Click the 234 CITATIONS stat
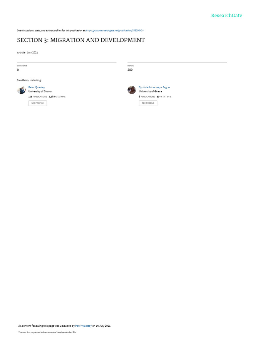 click(164, 97)
